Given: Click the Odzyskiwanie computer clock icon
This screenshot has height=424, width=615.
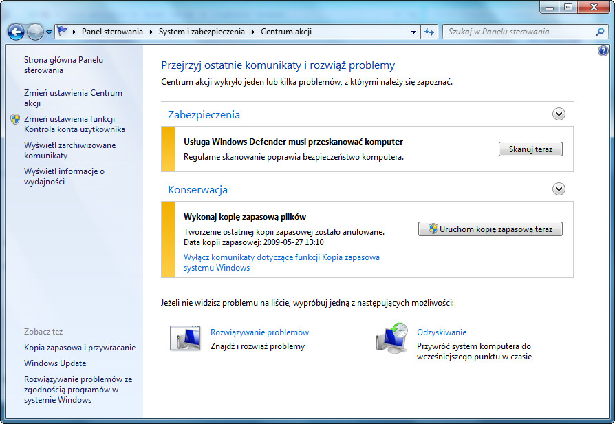Looking at the screenshot, I should point(392,338).
